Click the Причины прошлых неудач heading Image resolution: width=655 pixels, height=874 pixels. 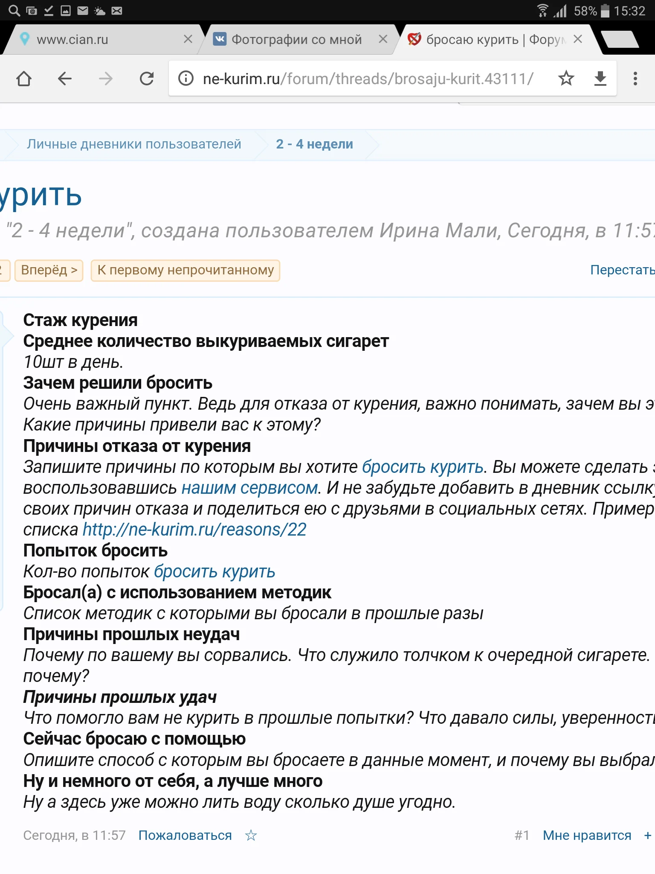click(131, 634)
